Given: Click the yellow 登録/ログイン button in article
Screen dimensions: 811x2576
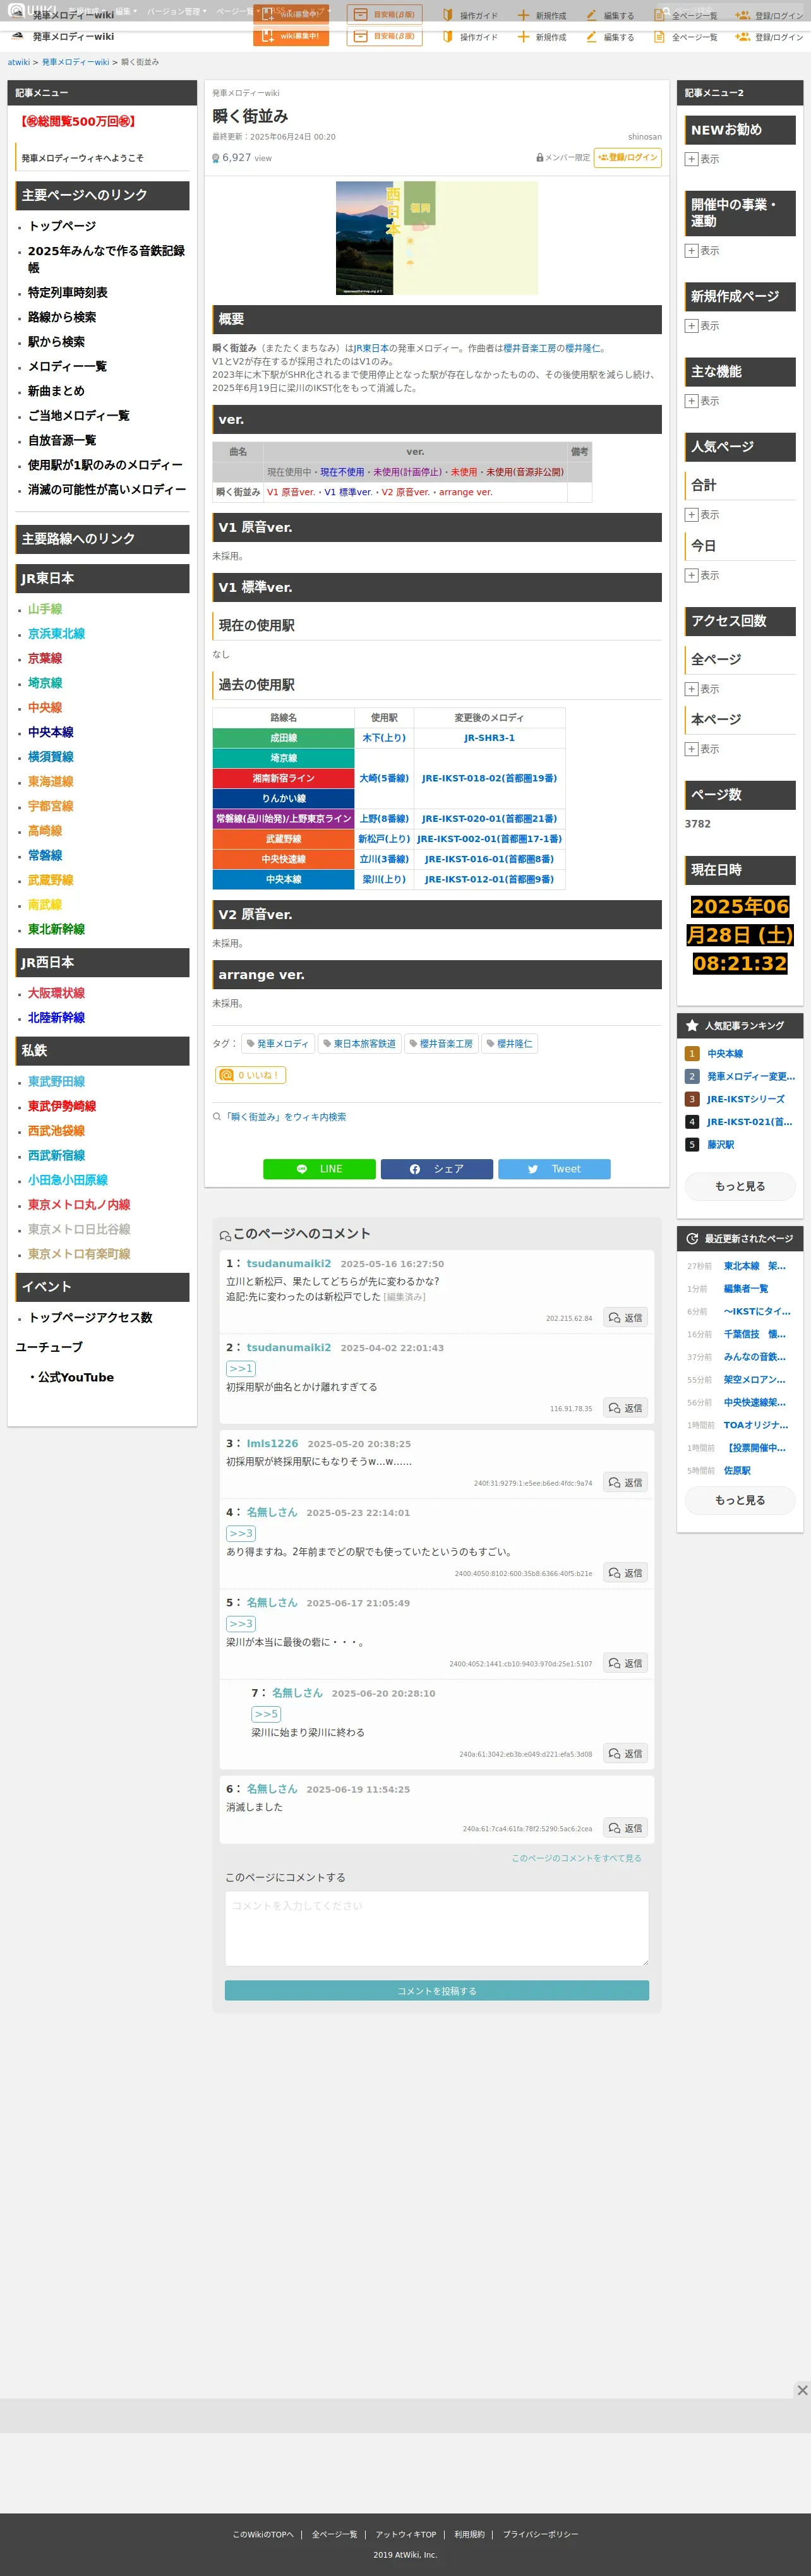Looking at the screenshot, I should 628,157.
